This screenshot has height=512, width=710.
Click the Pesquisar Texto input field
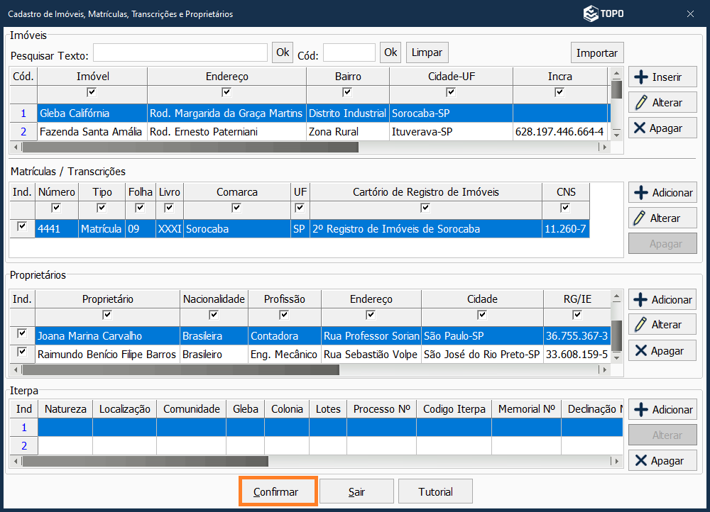pyautogui.click(x=180, y=53)
